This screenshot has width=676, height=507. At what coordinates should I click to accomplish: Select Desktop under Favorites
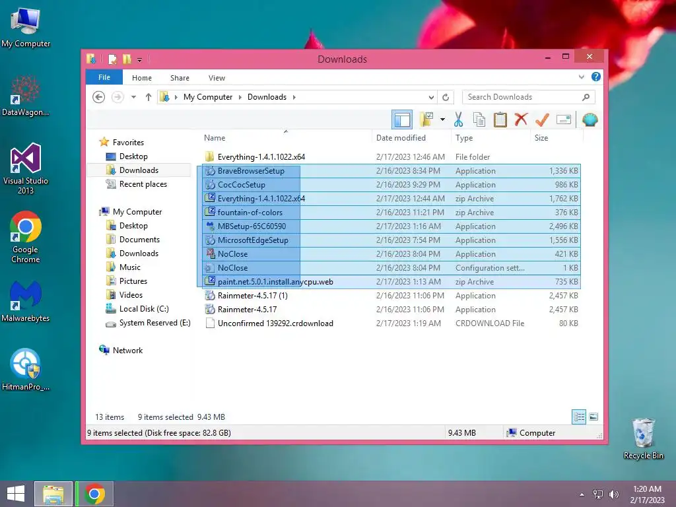point(133,156)
